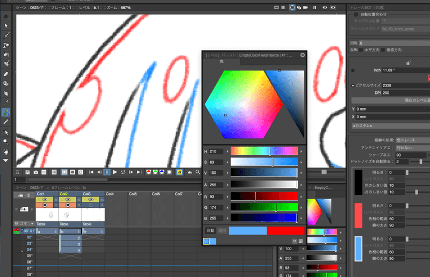Select the Tape tool
This screenshot has height=277, width=430.
(x=6, y=84)
